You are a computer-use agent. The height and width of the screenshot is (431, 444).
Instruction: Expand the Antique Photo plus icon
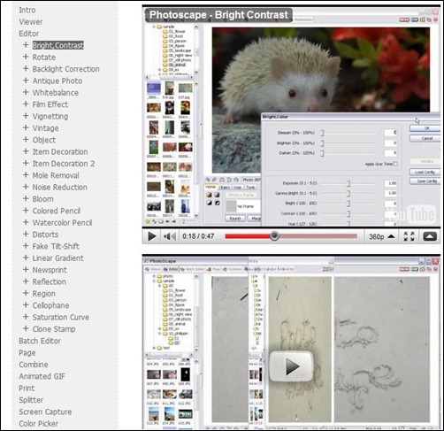26,81
